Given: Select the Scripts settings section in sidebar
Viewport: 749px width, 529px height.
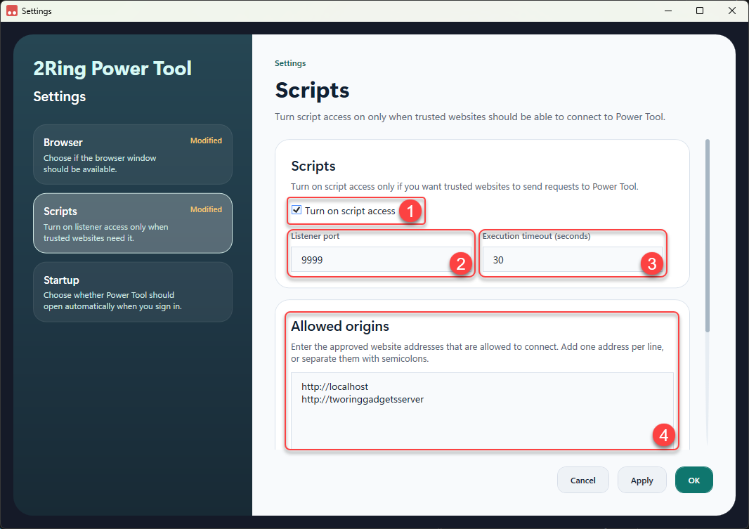Looking at the screenshot, I should coord(133,223).
